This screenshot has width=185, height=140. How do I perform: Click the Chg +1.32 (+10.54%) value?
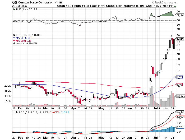click(x=160, y=6)
